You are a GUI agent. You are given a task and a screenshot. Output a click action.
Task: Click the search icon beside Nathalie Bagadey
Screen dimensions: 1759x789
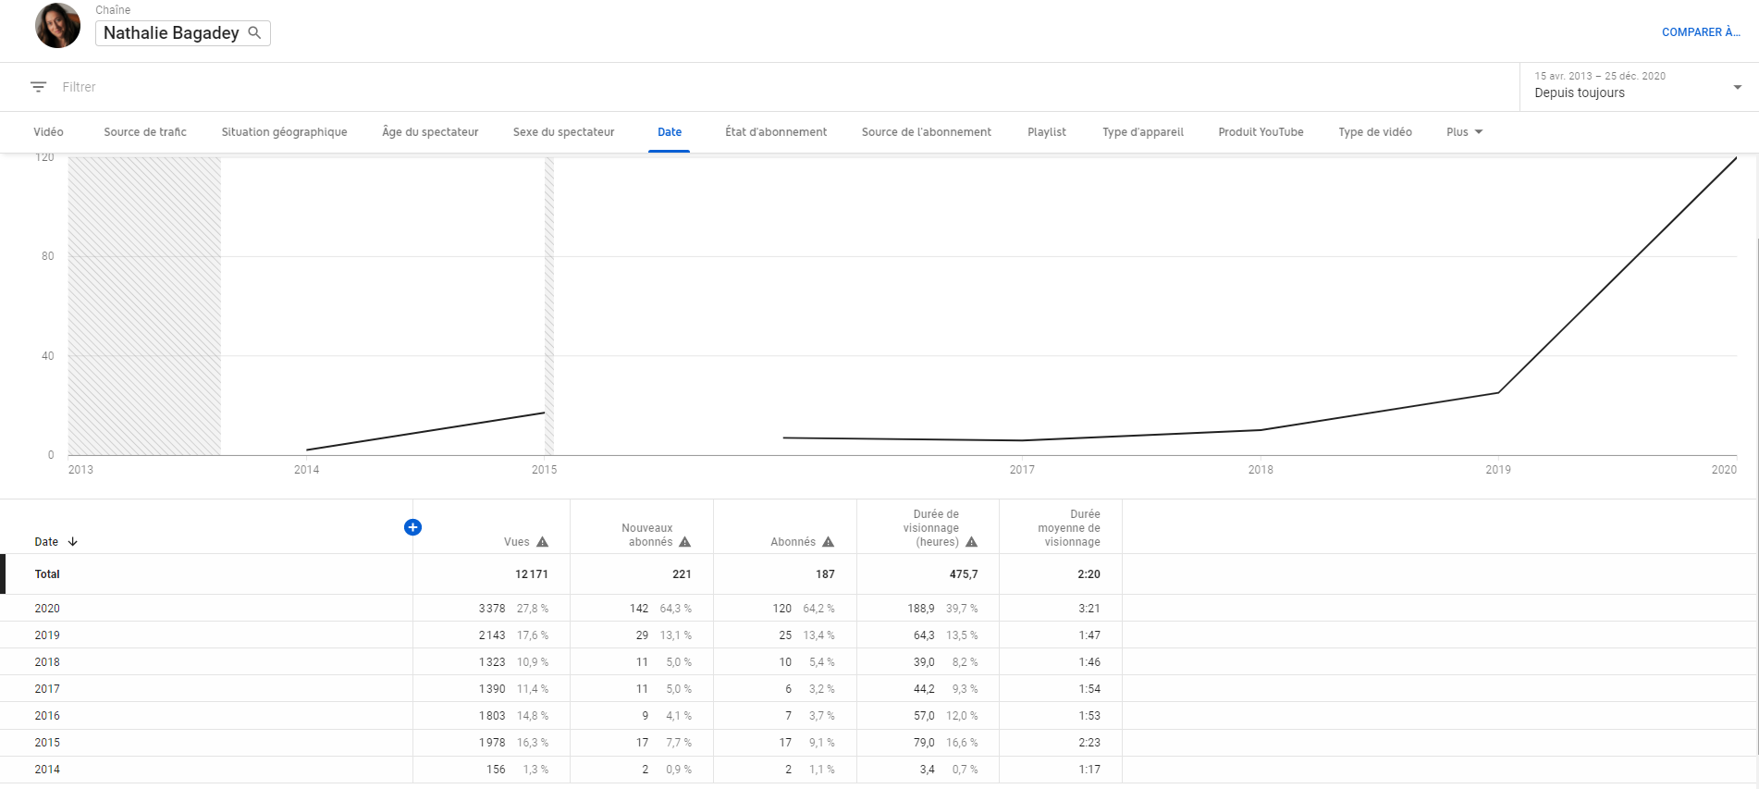(254, 32)
